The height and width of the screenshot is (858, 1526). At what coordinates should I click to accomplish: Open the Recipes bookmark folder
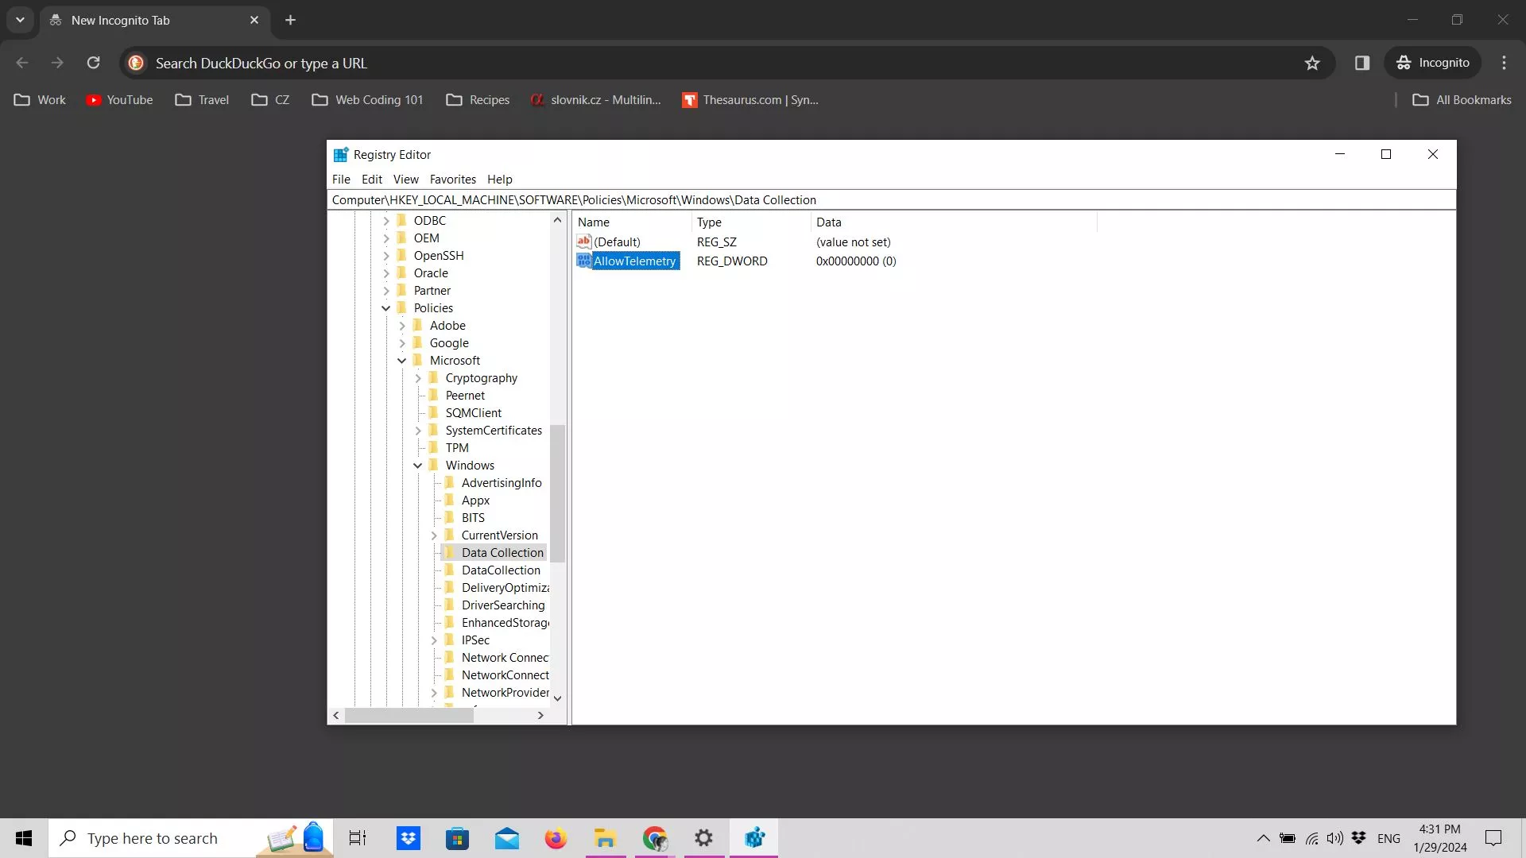click(x=478, y=100)
